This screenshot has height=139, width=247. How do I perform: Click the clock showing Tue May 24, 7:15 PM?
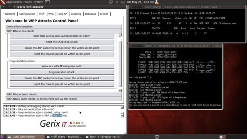pyautogui.click(x=140, y=2)
